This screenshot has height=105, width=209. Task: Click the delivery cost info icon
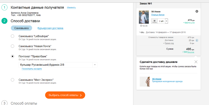tap(197, 40)
